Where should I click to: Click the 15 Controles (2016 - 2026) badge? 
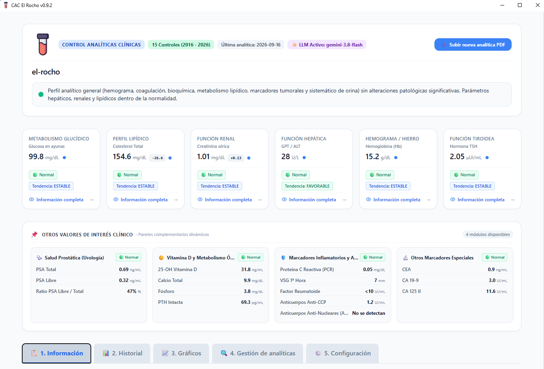(181, 44)
